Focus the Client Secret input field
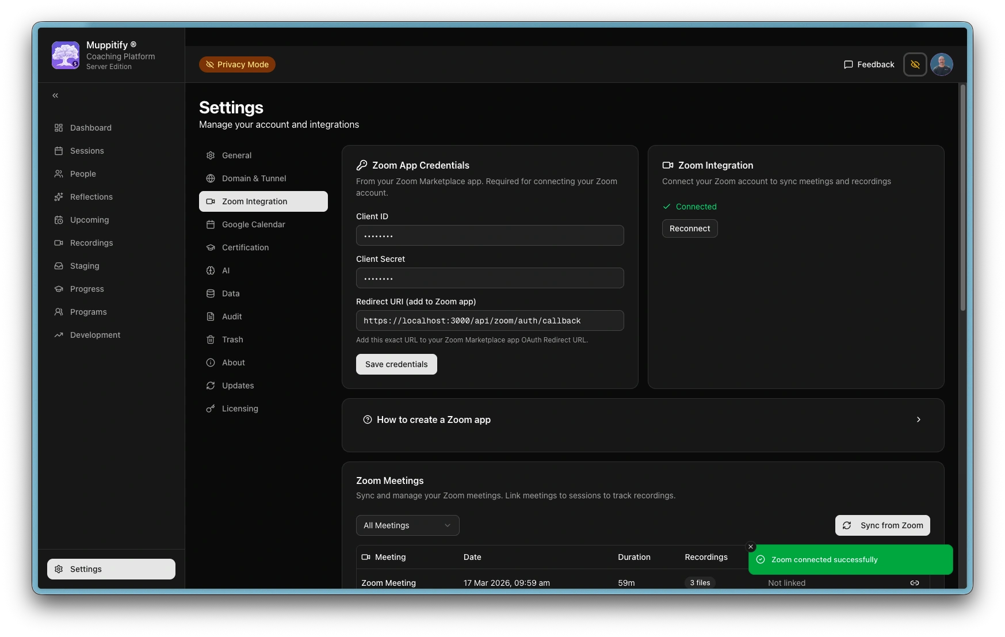Screen dimensions: 1005x637 pos(490,278)
